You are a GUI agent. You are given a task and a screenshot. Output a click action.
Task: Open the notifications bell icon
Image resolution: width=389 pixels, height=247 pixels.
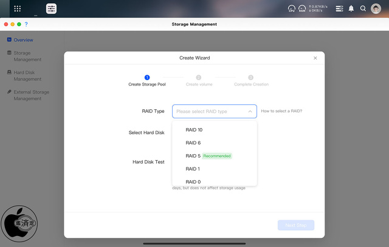click(351, 8)
